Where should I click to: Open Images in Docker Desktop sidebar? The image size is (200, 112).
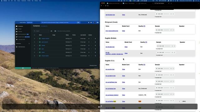(x=20, y=29)
